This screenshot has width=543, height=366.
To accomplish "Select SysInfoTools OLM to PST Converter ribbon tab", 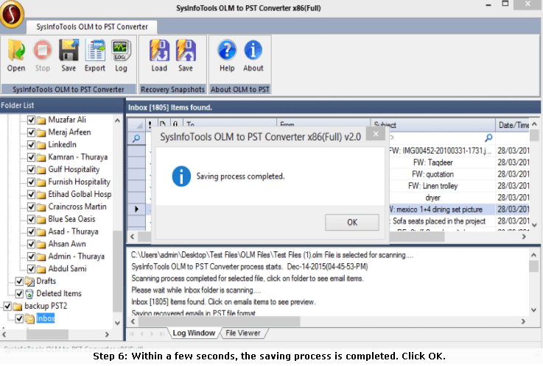I will point(92,26).
